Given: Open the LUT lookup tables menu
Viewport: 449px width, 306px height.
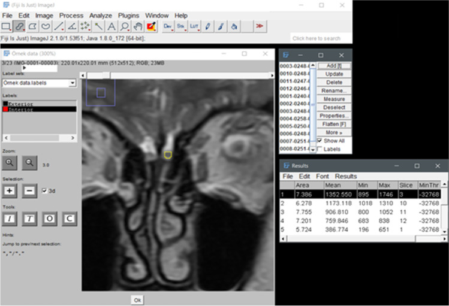Looking at the screenshot, I should [194, 26].
